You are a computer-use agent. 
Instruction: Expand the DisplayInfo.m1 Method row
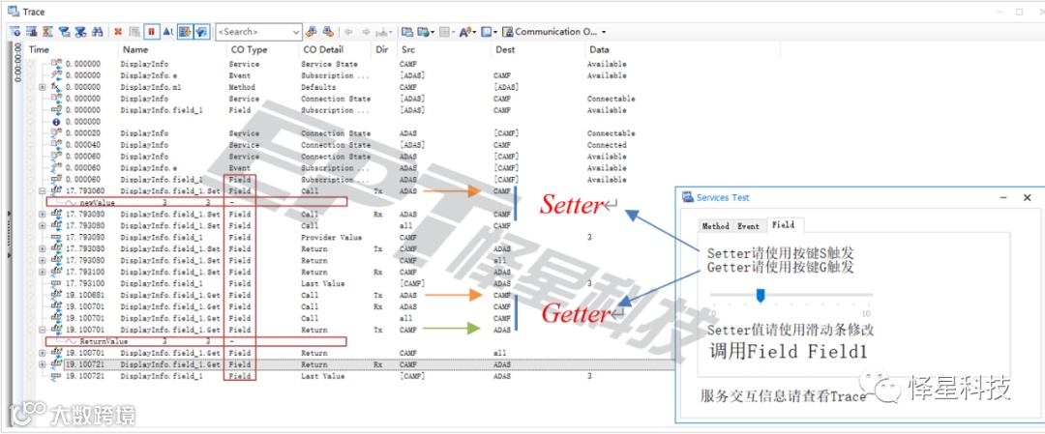coord(42,87)
